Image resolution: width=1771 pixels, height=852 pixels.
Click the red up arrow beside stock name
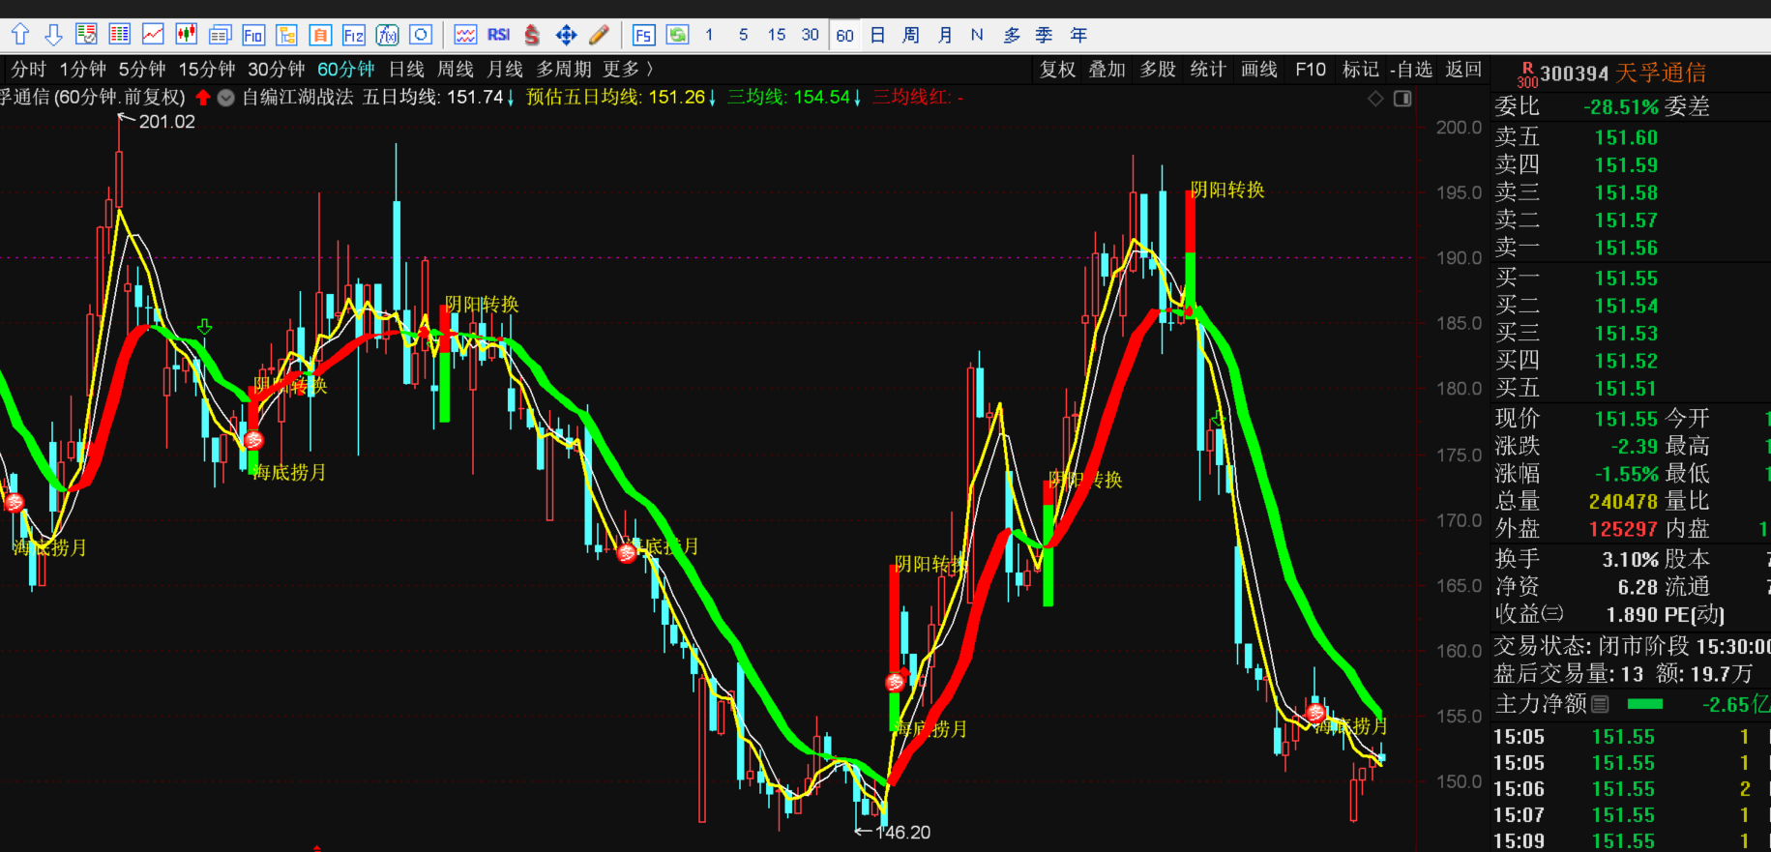click(x=203, y=98)
